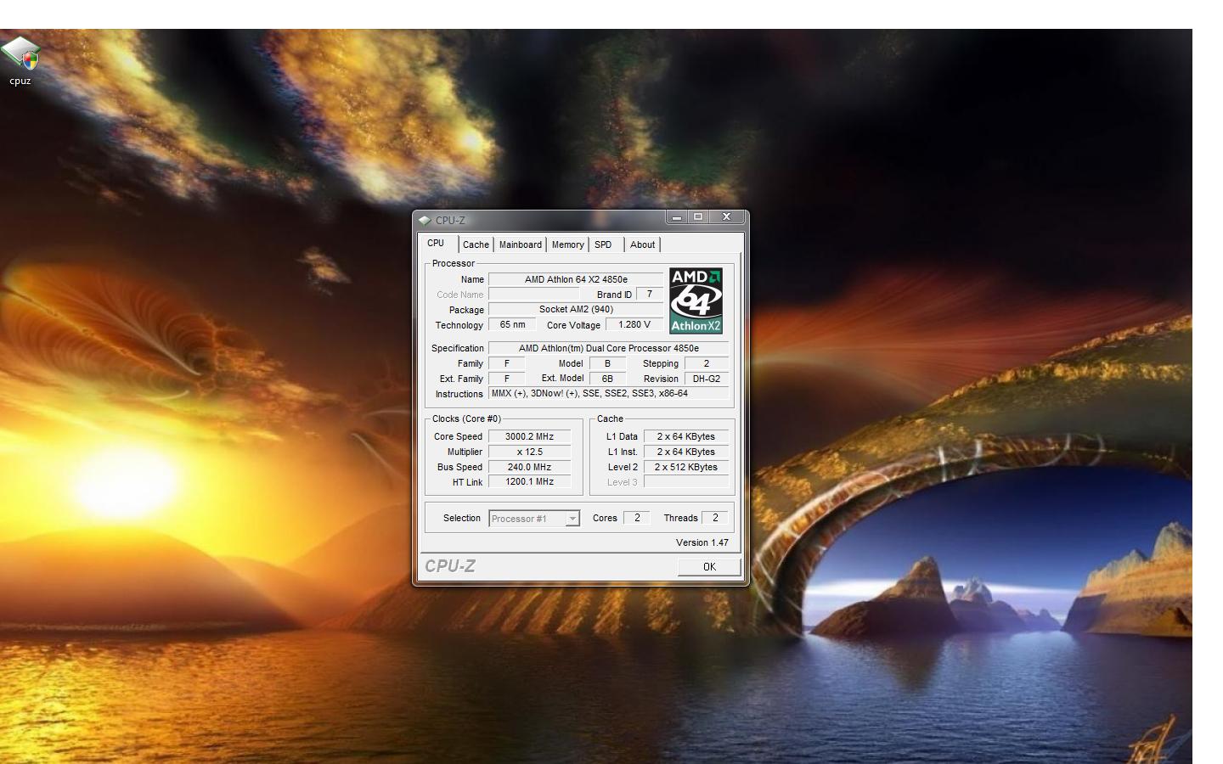Switch to the Memory tab
The image size is (1223, 764).
[x=567, y=244]
